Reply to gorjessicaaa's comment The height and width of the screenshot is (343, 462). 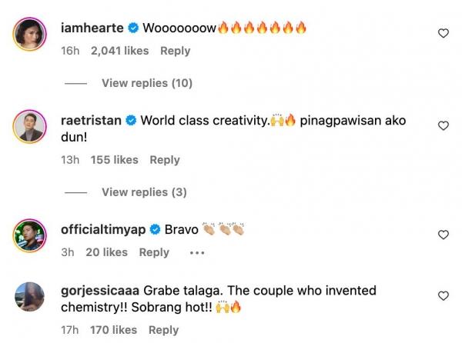(x=163, y=330)
